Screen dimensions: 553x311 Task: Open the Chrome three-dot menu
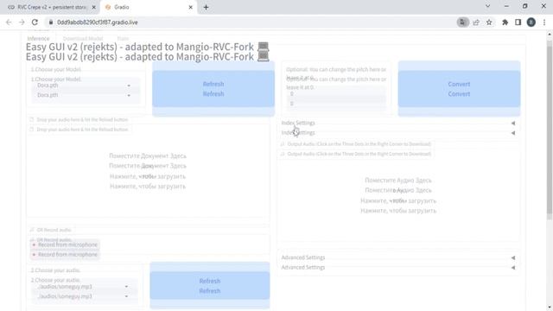(x=544, y=22)
